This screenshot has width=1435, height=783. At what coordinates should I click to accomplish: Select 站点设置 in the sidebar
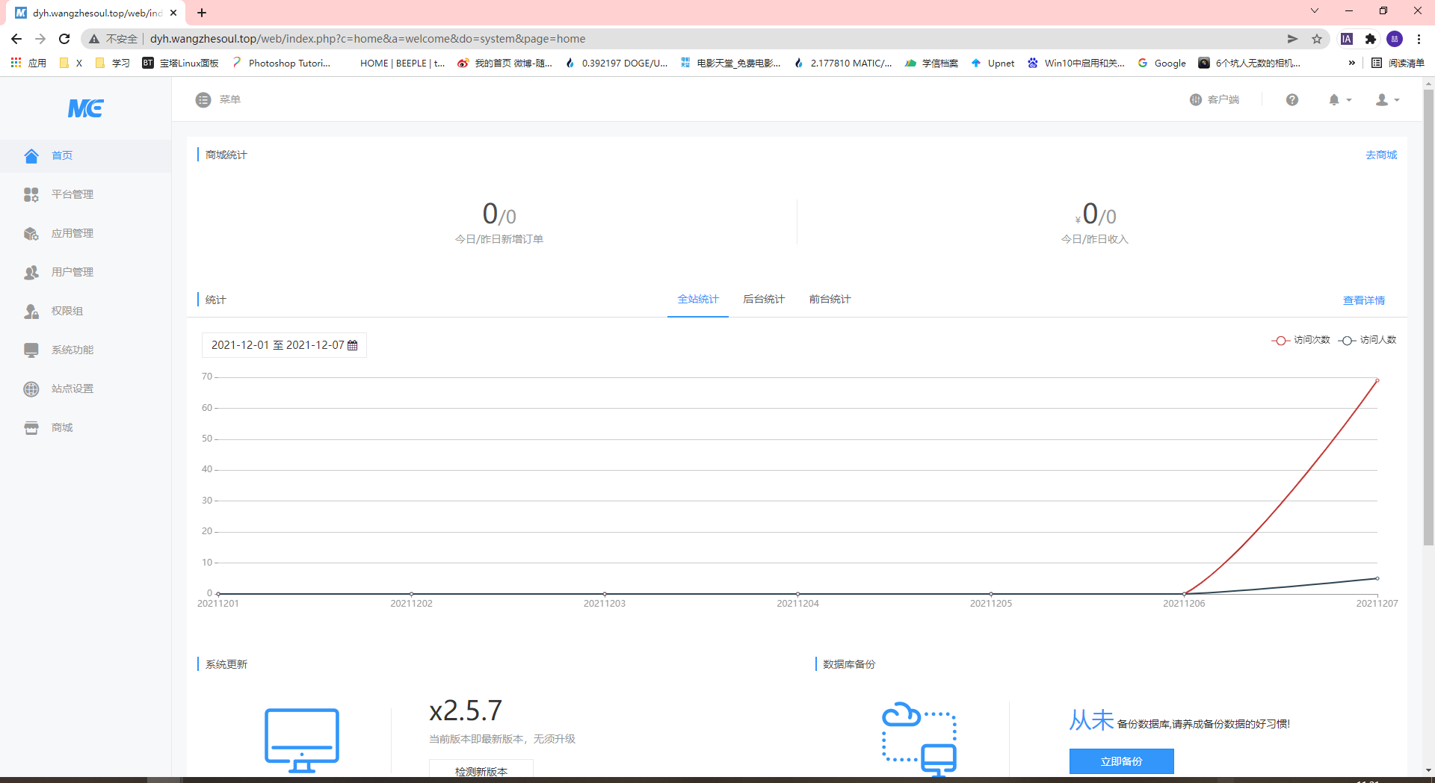click(x=86, y=389)
